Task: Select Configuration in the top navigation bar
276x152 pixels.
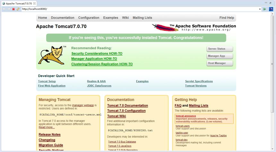Action: [89, 18]
